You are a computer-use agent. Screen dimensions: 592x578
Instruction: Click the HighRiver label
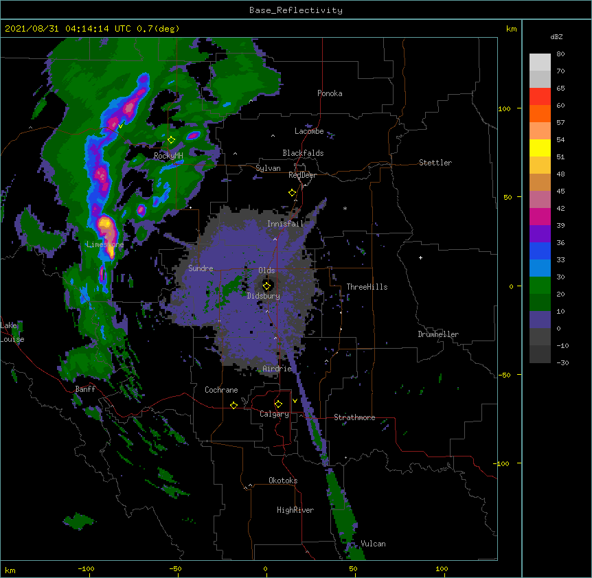(295, 510)
